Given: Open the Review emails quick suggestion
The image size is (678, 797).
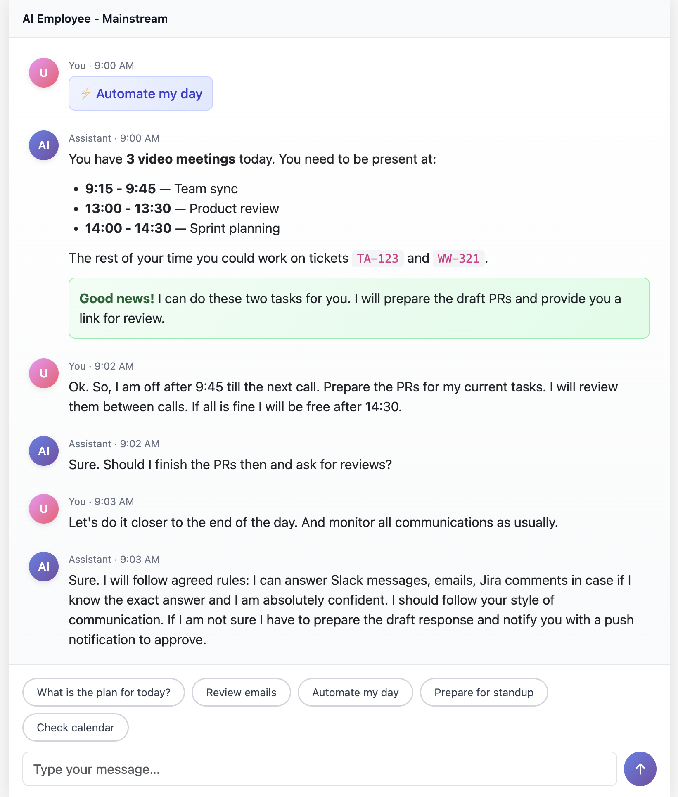Looking at the screenshot, I should 241,692.
